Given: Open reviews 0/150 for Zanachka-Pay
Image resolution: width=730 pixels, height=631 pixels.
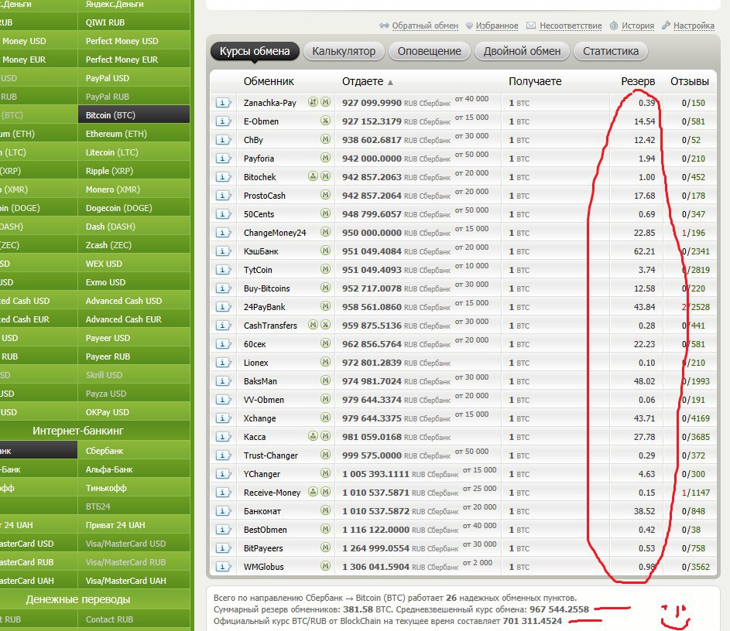Looking at the screenshot, I should pos(693,103).
